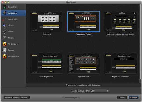Browse Vocals templates
The height and width of the screenshot is (102, 142).
pyautogui.click(x=13, y=32)
